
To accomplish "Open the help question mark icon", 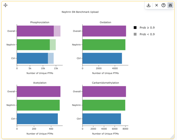I will (x=163, y=5).
